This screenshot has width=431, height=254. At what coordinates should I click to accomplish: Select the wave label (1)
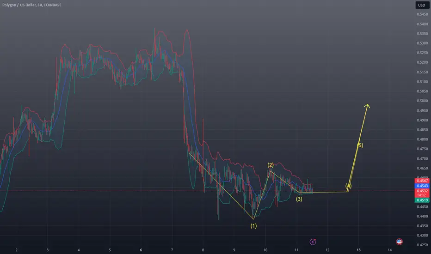(253, 226)
